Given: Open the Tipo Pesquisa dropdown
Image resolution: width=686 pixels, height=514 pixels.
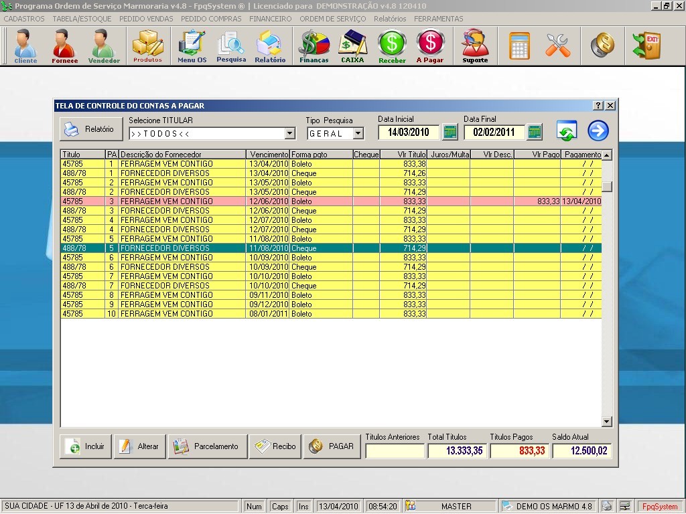Looking at the screenshot, I should [x=358, y=133].
